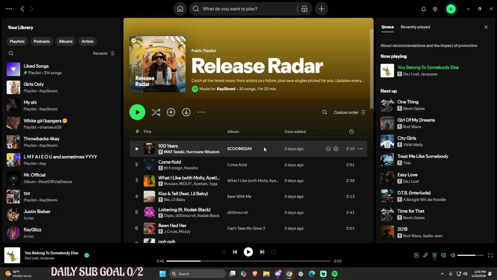Toggle the Now Playing view icon
This screenshot has width=497, height=280.
[416, 255]
